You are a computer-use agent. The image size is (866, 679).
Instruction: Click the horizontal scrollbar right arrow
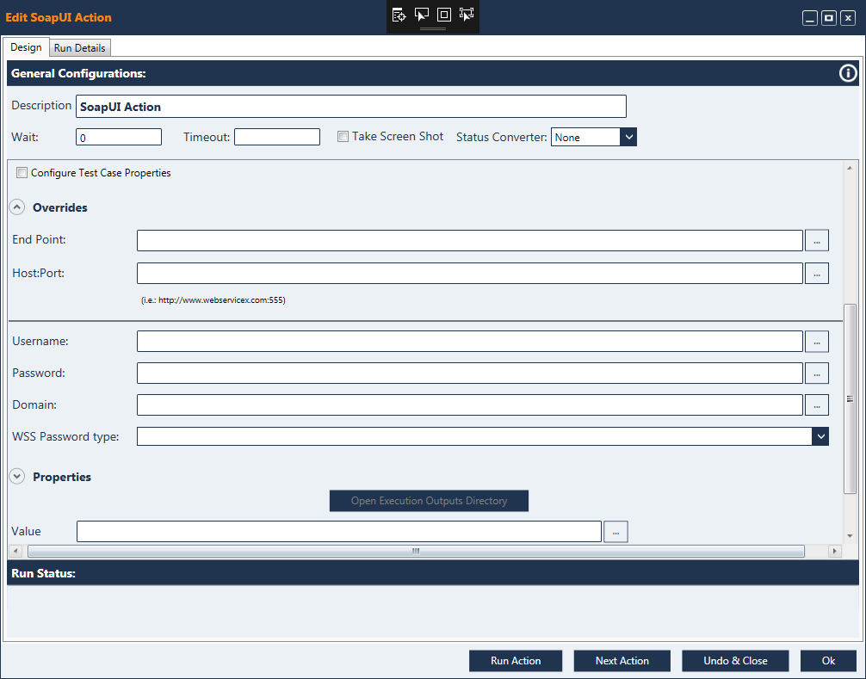[x=834, y=551]
